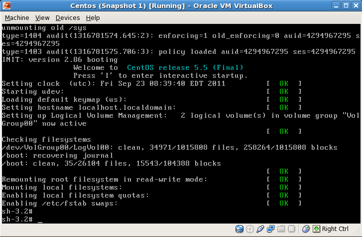The width and height of the screenshot is (362, 237).
Task: Click the virtualization (V) chip status icon
Action: pos(292,229)
